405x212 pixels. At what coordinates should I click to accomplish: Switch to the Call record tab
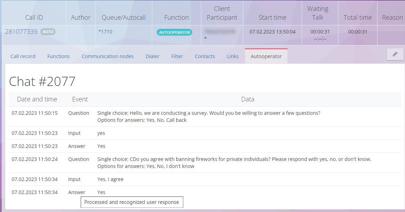point(23,56)
